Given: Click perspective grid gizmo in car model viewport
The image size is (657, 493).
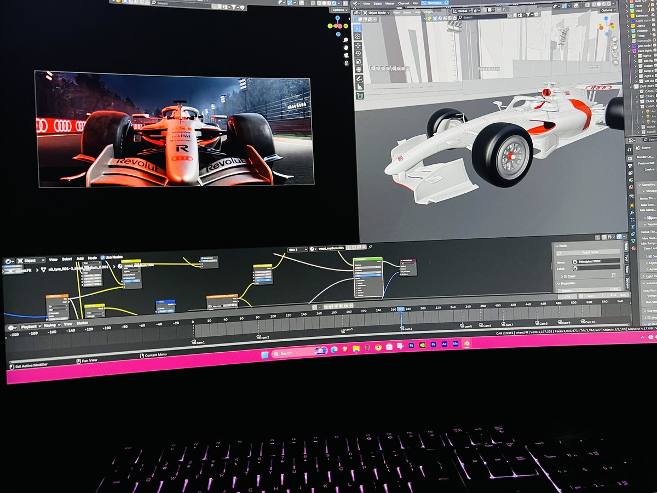Looking at the screenshot, I should tap(615, 62).
